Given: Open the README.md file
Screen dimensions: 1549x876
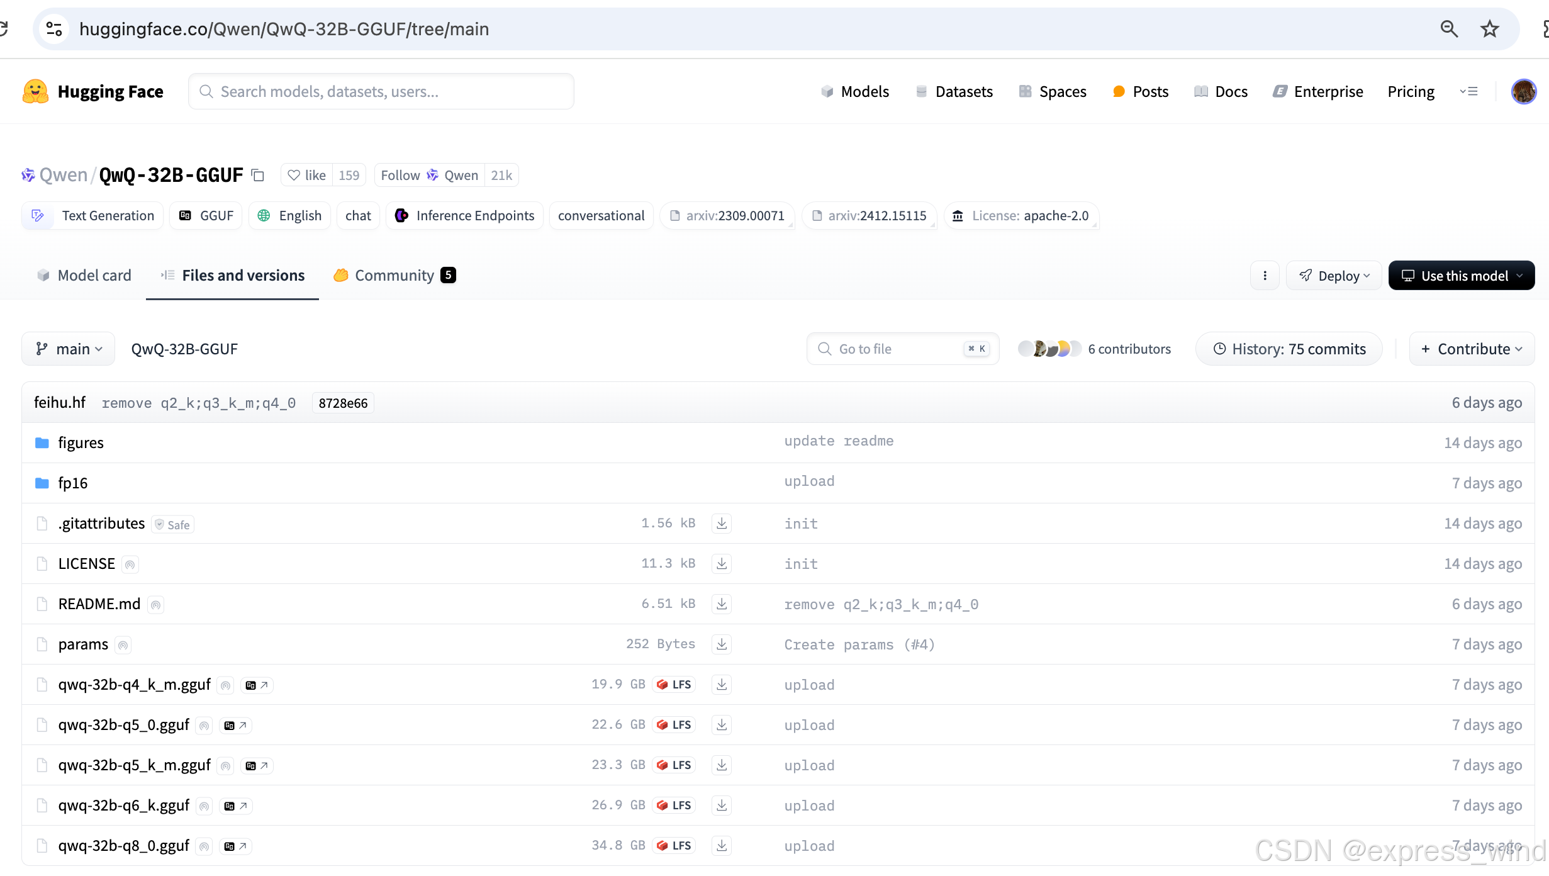Looking at the screenshot, I should (99, 604).
